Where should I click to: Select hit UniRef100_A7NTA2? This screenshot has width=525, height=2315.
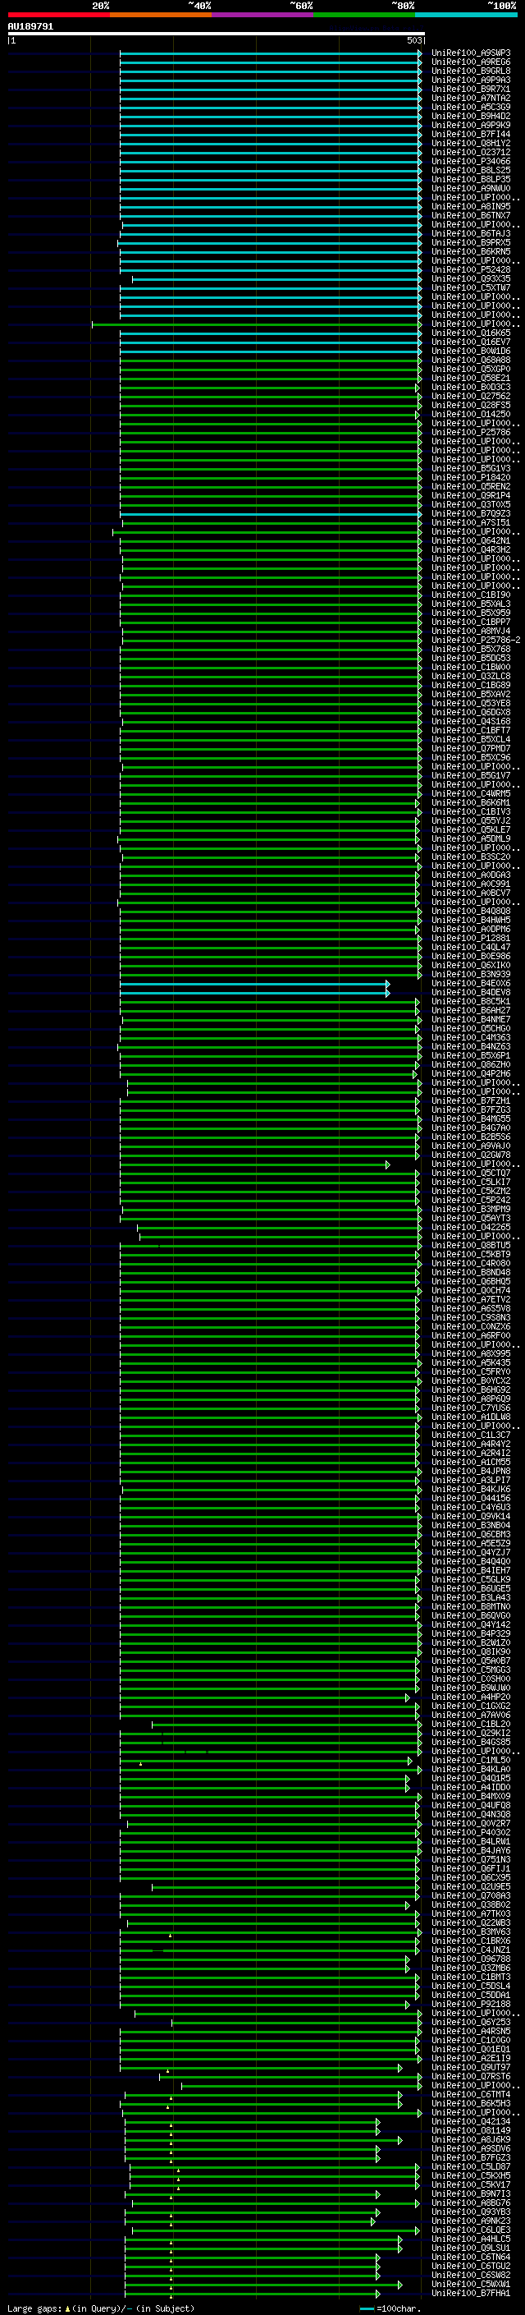[470, 98]
